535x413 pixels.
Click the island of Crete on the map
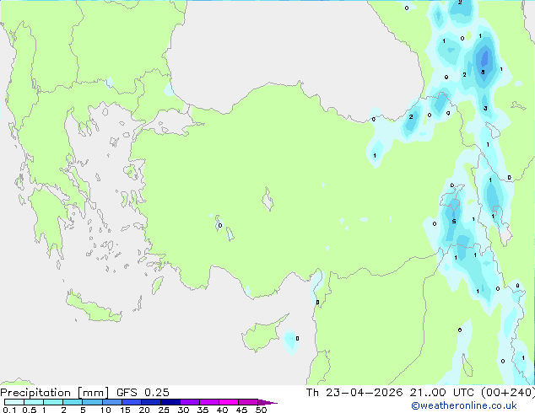[93, 308]
